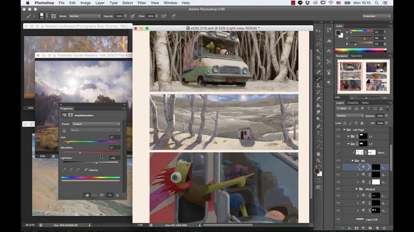Hide the selected adjustment layer
Screen dimensions: 414x232
click(x=338, y=167)
